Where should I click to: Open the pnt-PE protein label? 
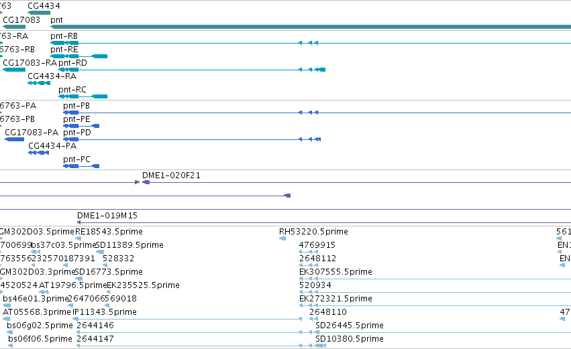coord(76,119)
